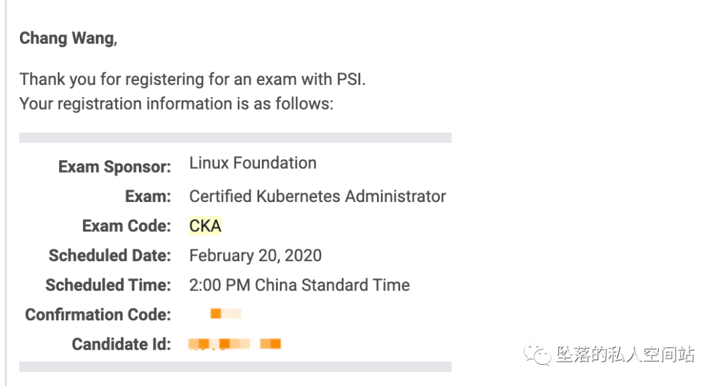Screen dimensions: 718x386
Task: Click the Scheduled Time label
Action: coord(108,286)
